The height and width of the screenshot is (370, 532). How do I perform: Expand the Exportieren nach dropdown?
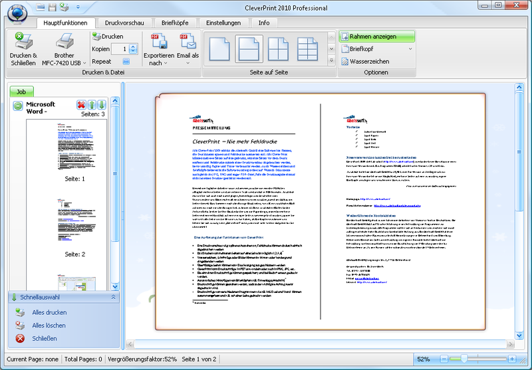[x=166, y=63]
